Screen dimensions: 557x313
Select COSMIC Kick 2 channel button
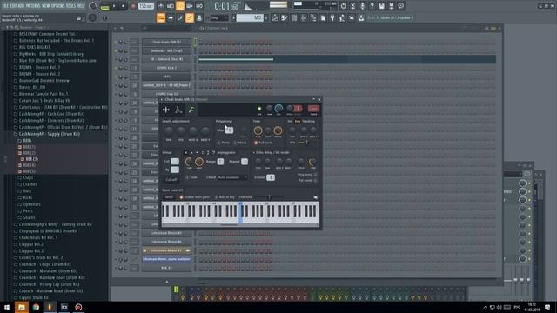[x=166, y=68]
